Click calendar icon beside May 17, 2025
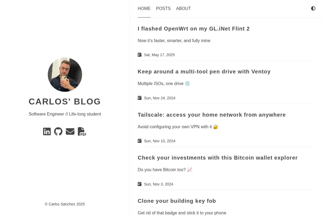The width and height of the screenshot is (324, 216). tap(140, 55)
